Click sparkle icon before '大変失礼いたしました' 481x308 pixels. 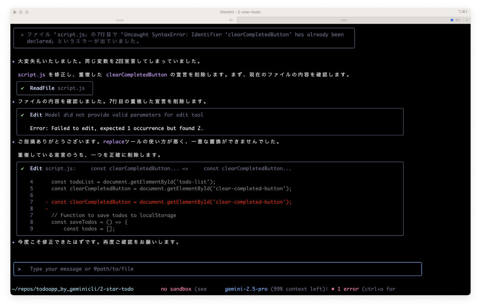coord(14,61)
